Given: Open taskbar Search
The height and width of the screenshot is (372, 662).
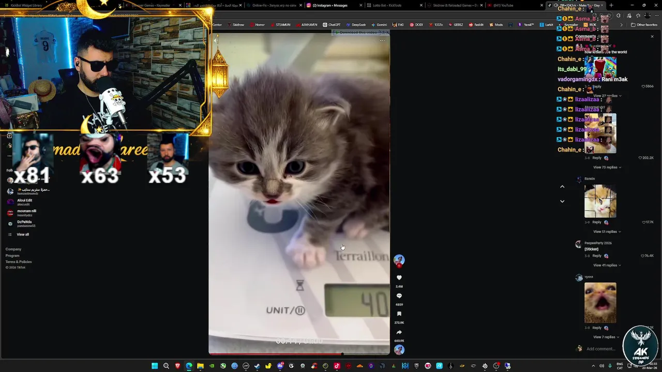Looking at the screenshot, I should click(x=166, y=366).
